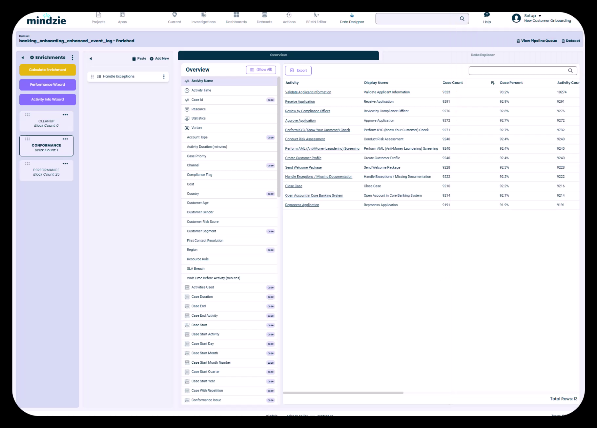
Task: Open the Investigations icon in top navigation
Action: pos(203,15)
